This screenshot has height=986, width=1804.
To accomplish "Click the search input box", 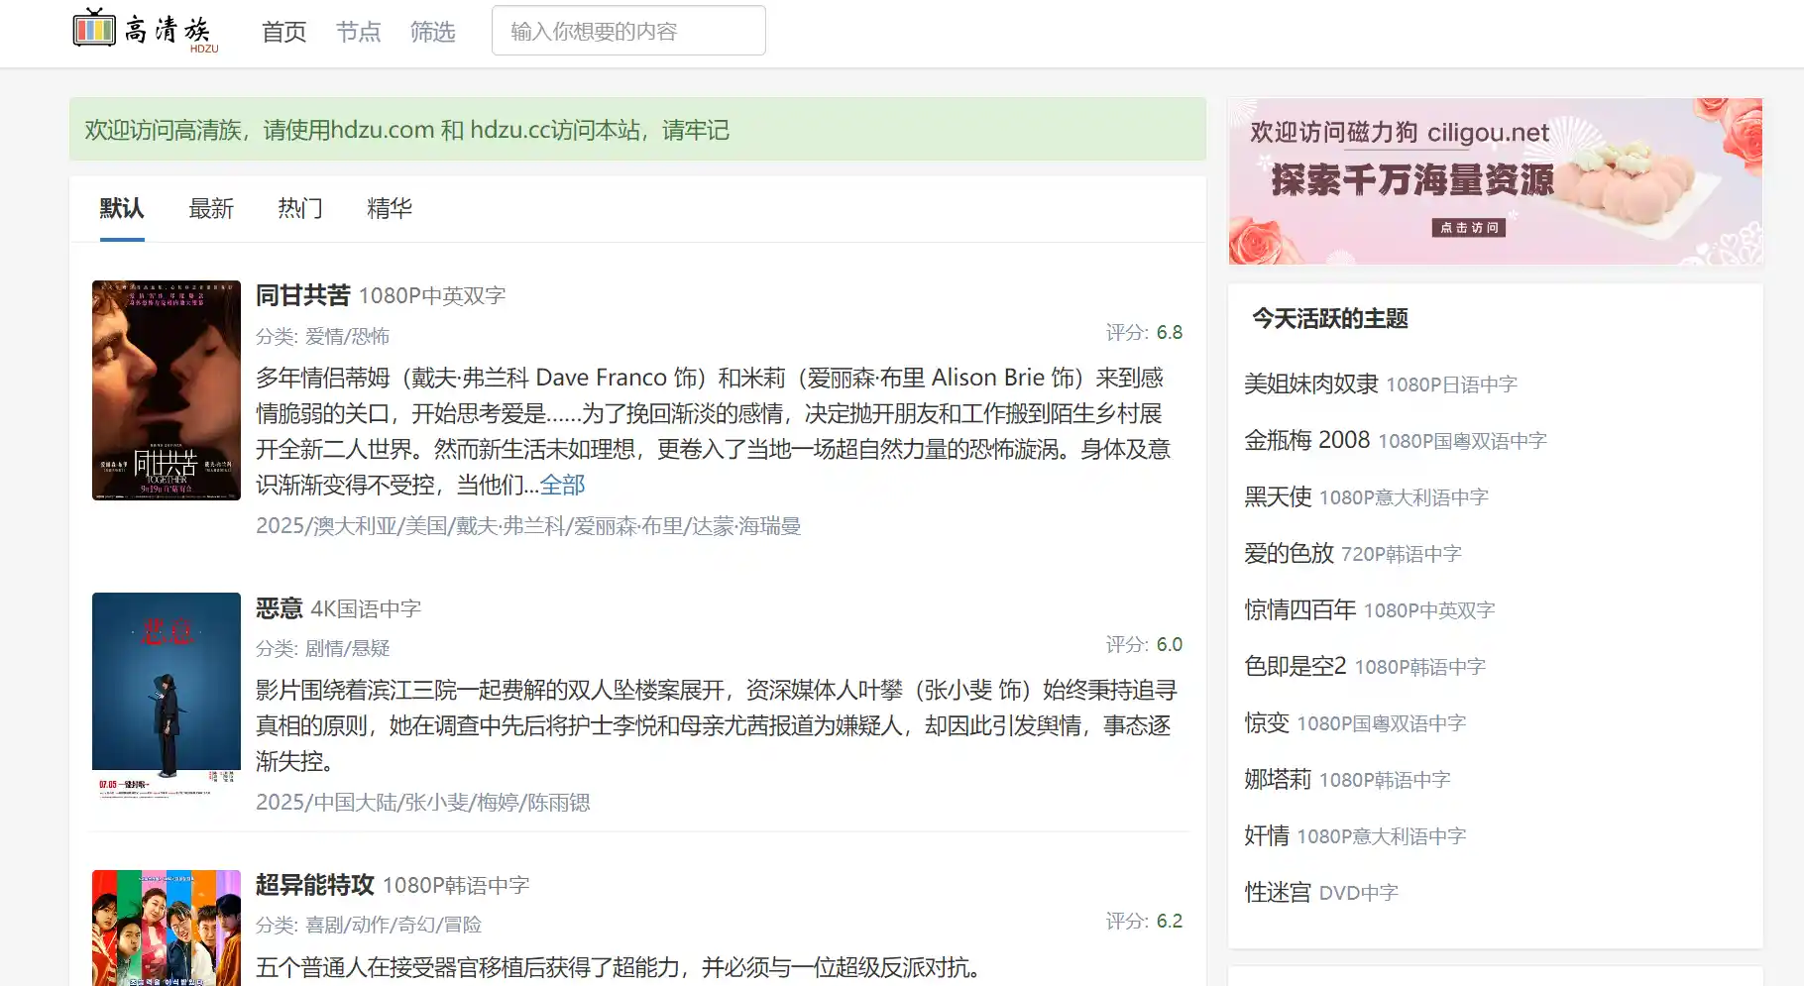I will coord(627,31).
